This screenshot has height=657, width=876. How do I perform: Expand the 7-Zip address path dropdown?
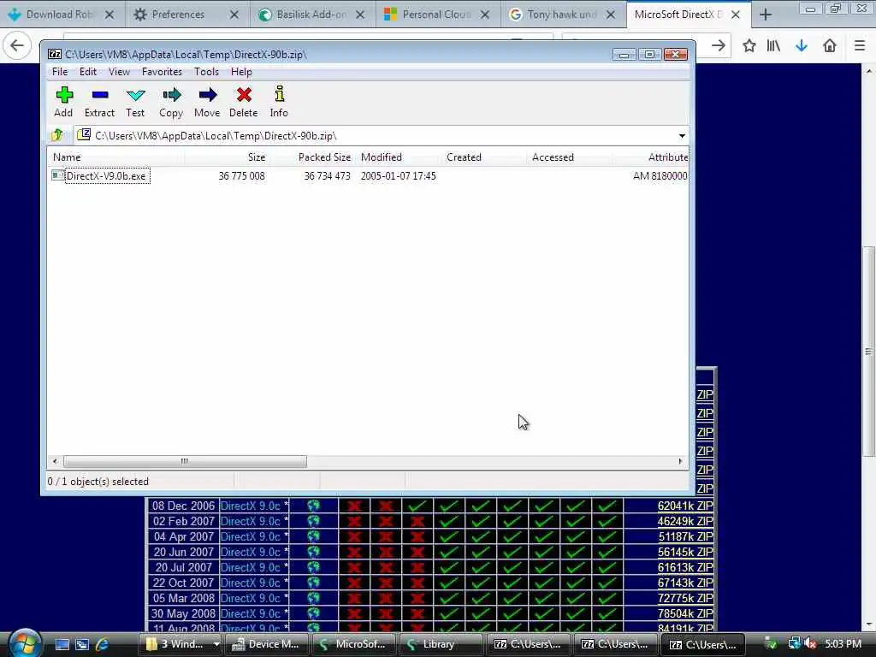click(682, 136)
